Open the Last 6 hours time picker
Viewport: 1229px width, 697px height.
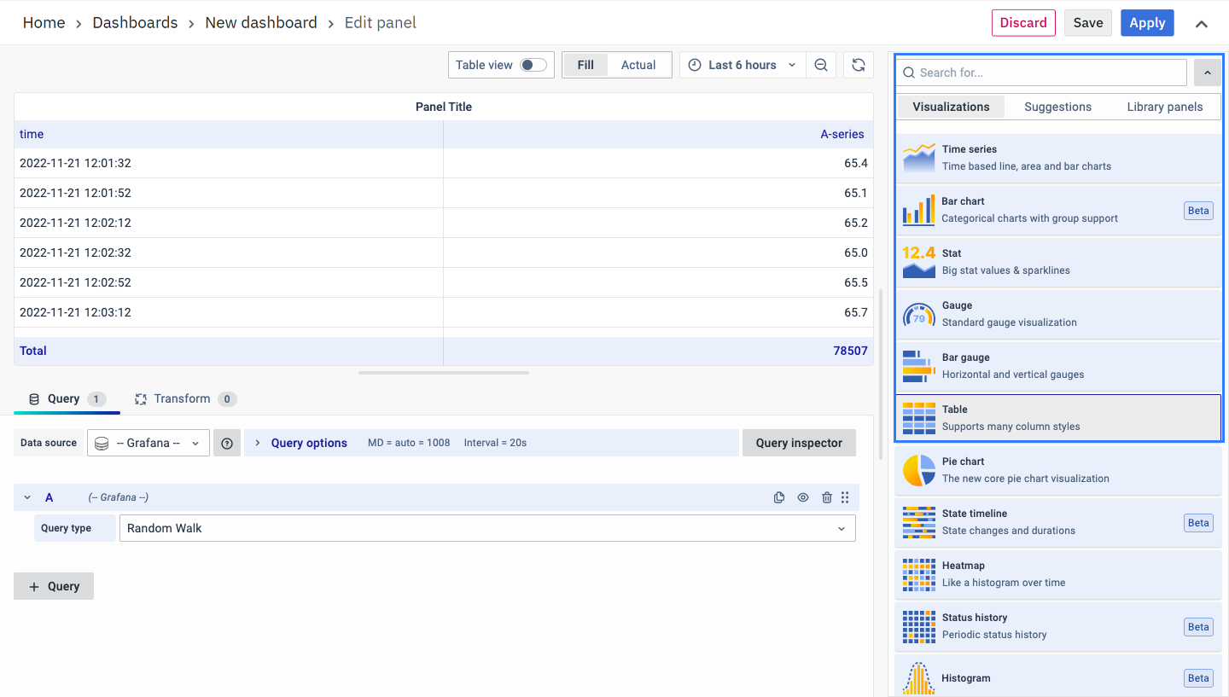(x=743, y=65)
